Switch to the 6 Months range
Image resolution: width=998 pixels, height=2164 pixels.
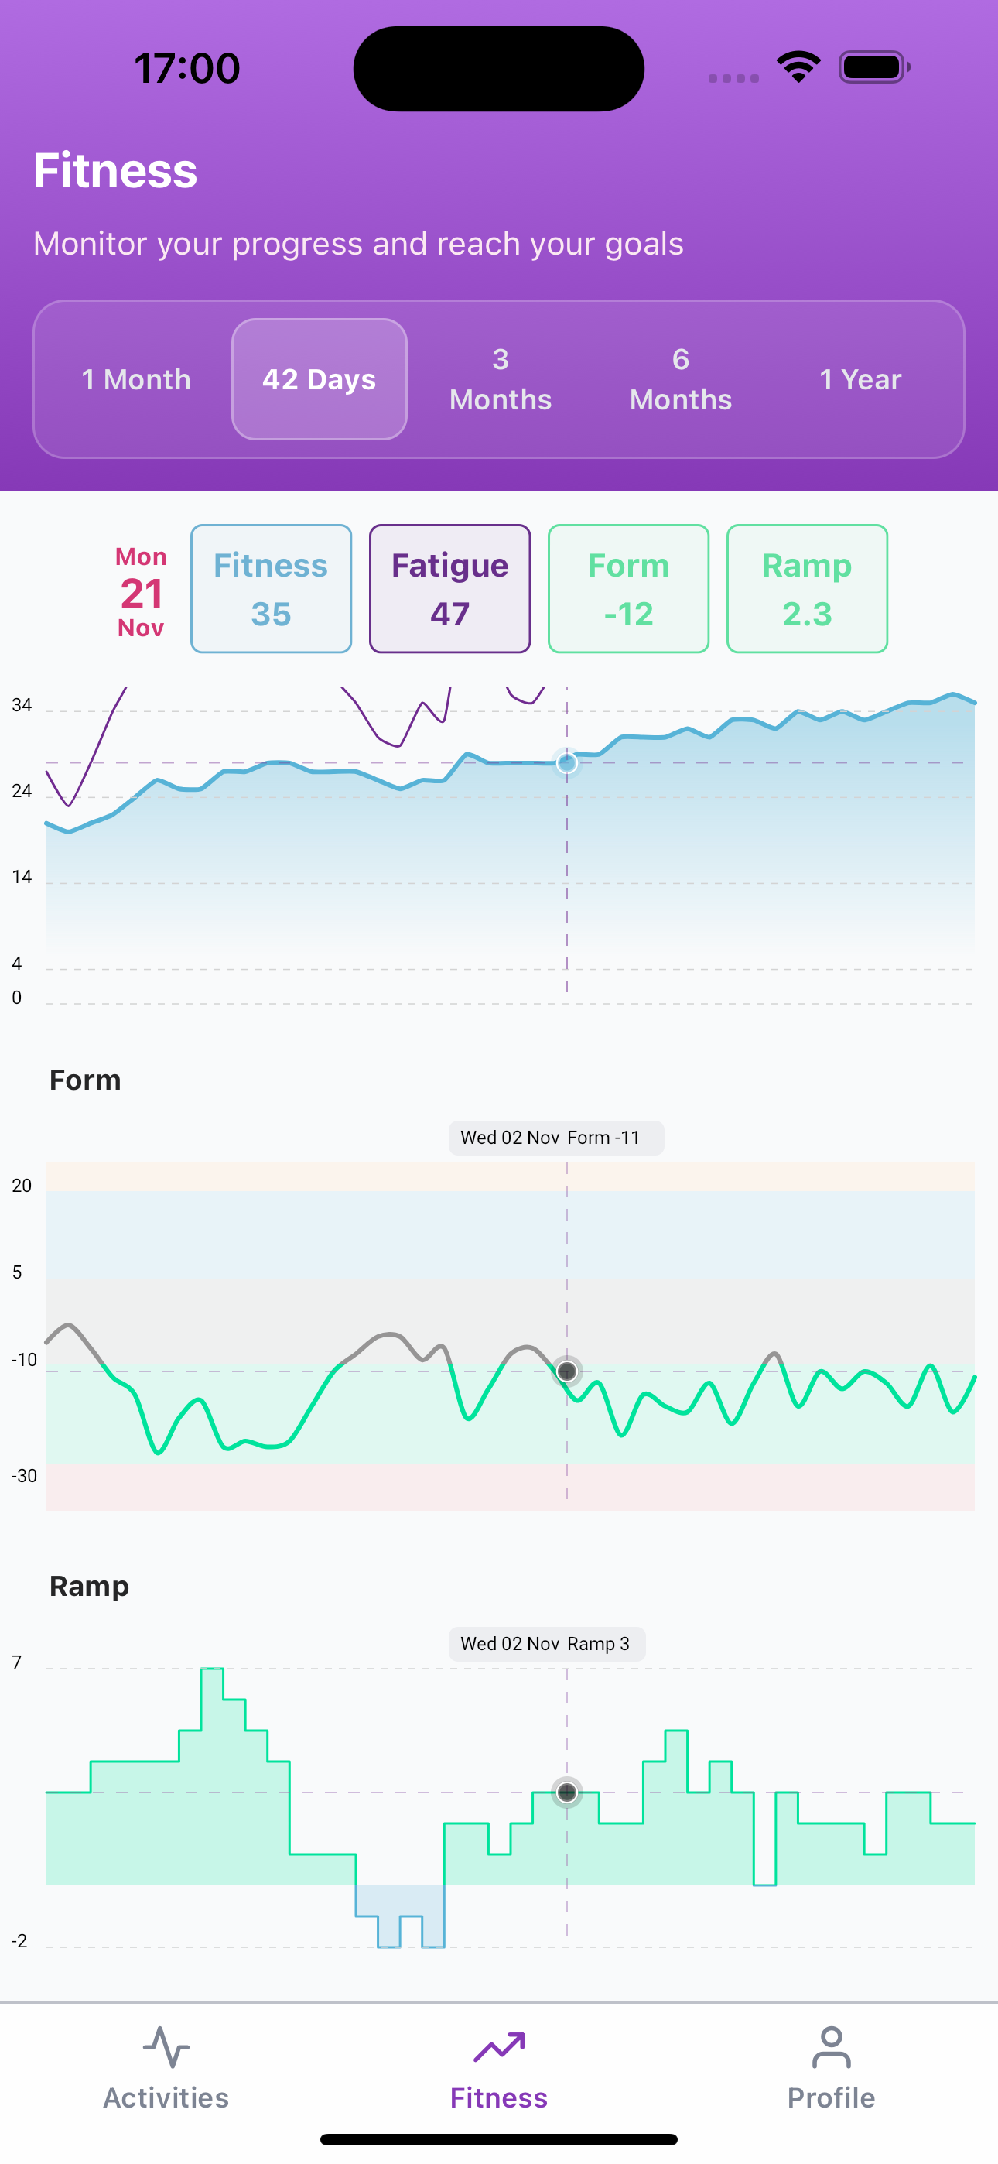click(x=681, y=380)
